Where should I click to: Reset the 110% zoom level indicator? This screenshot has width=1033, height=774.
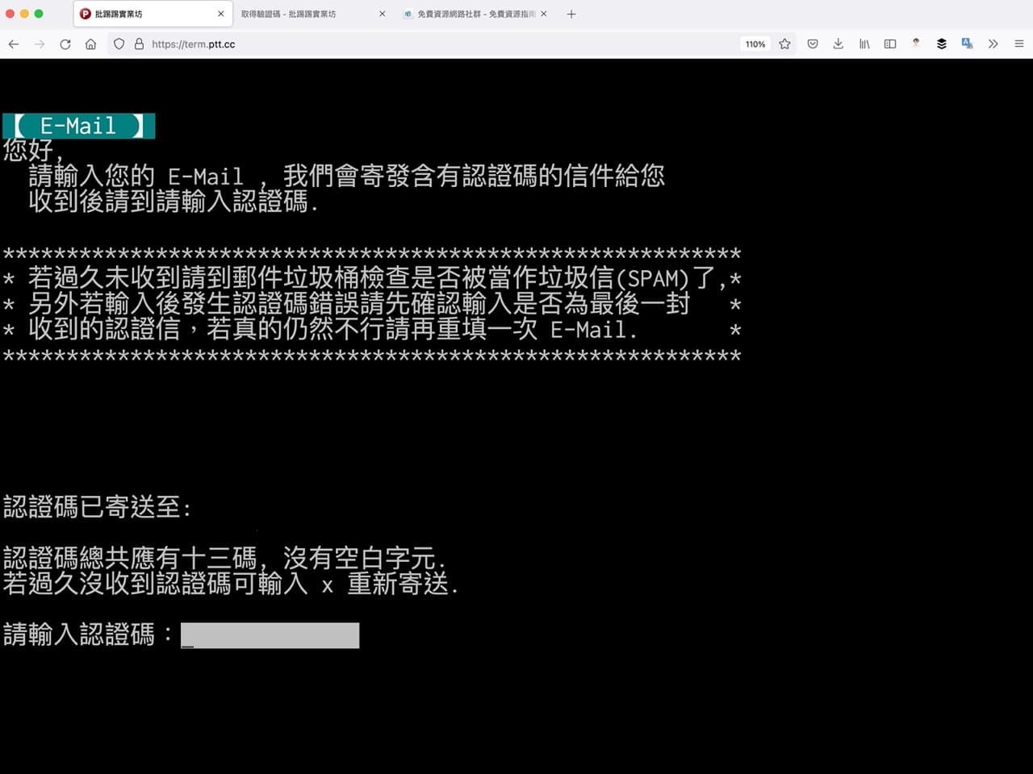pyautogui.click(x=755, y=44)
